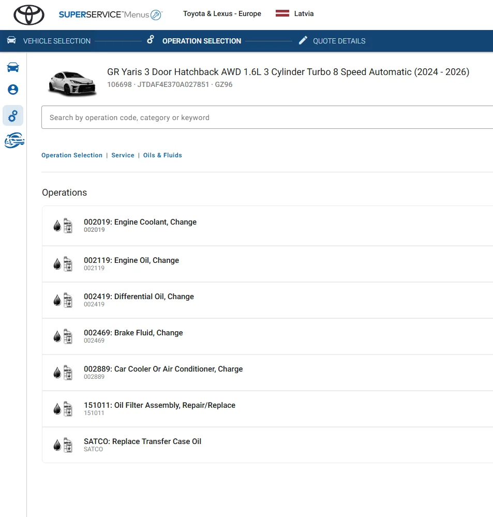Open the Oils & Fluids breadcrumb link
Viewport: 493px width, 517px height.
[162, 155]
